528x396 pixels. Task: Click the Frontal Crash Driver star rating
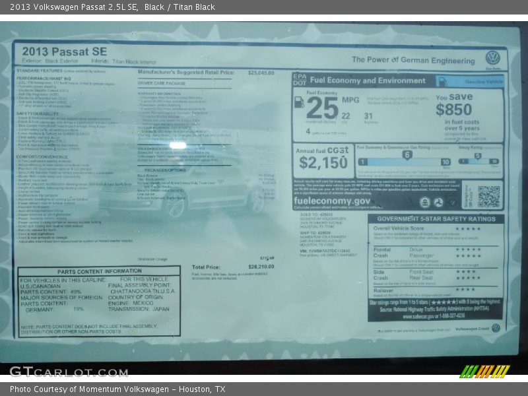(x=469, y=249)
